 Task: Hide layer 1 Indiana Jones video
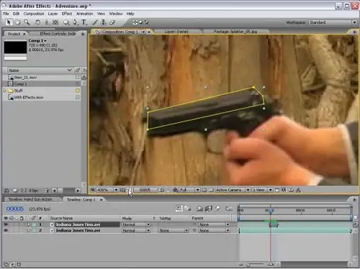pyautogui.click(x=6, y=224)
